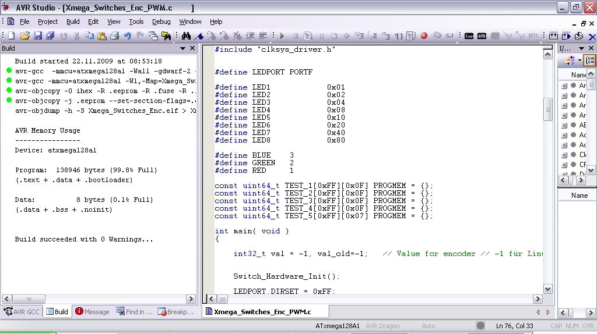Click the ATxmega128A1 device in status bar
597x334 pixels.
[338, 326]
